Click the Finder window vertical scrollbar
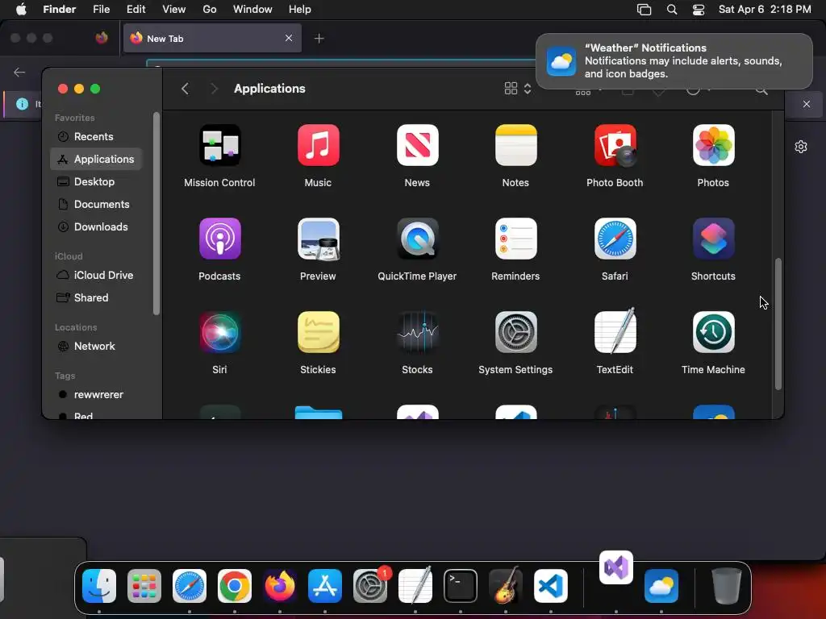826x619 pixels. tap(778, 324)
